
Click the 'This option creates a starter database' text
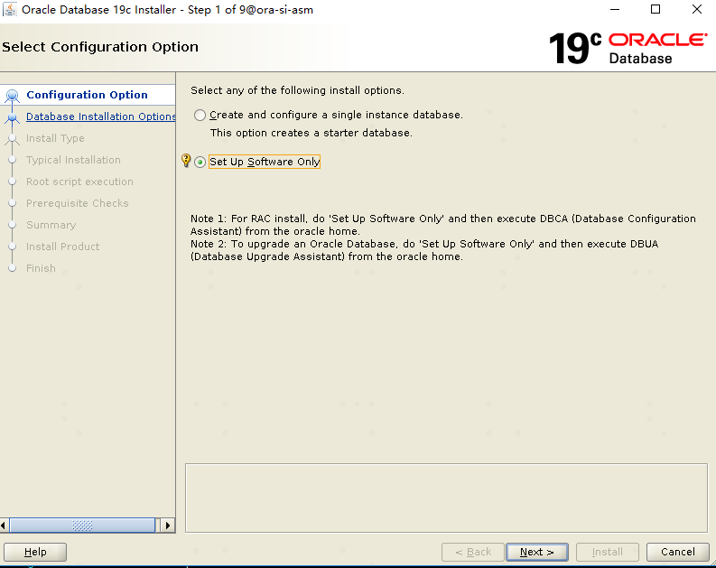311,133
